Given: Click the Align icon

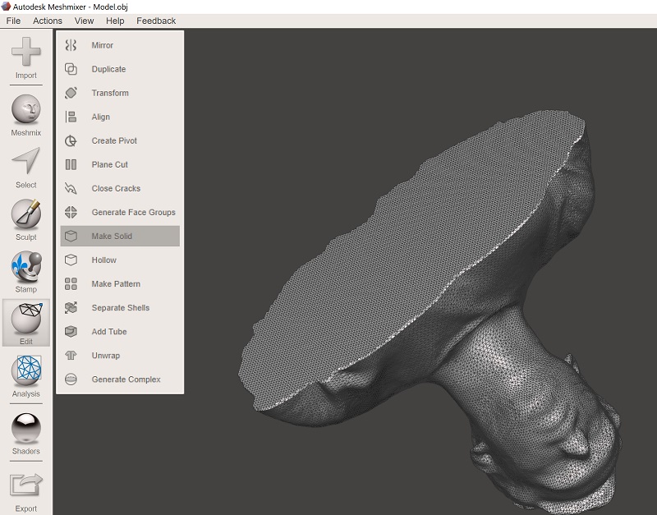Looking at the screenshot, I should [71, 117].
